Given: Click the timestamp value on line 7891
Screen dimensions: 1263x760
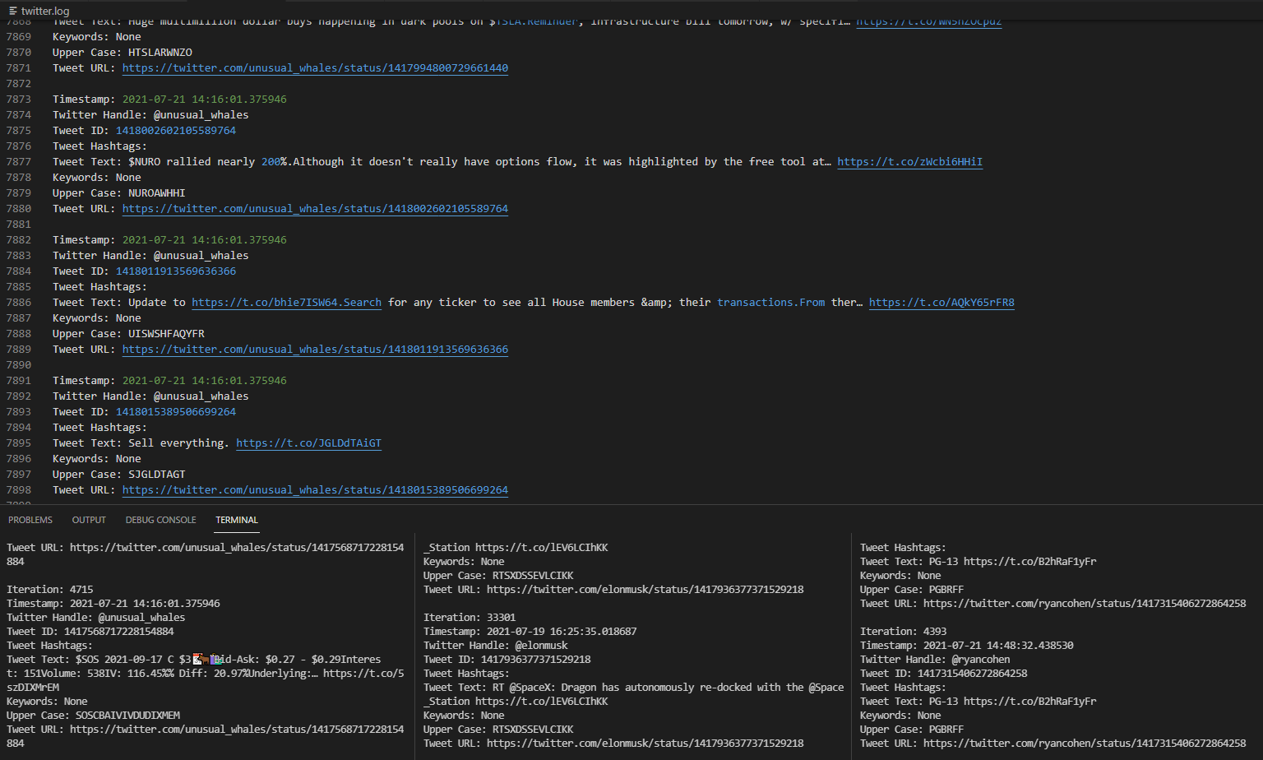Looking at the screenshot, I should click(x=205, y=381).
